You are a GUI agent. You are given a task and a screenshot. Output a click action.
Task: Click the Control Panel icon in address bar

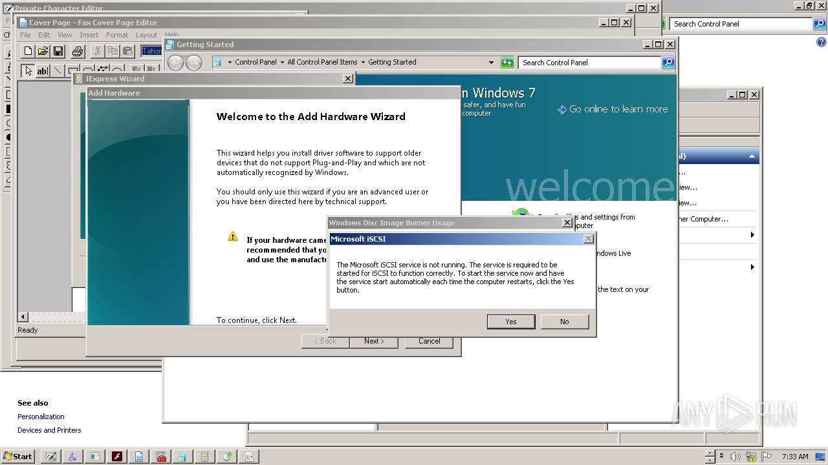[217, 62]
